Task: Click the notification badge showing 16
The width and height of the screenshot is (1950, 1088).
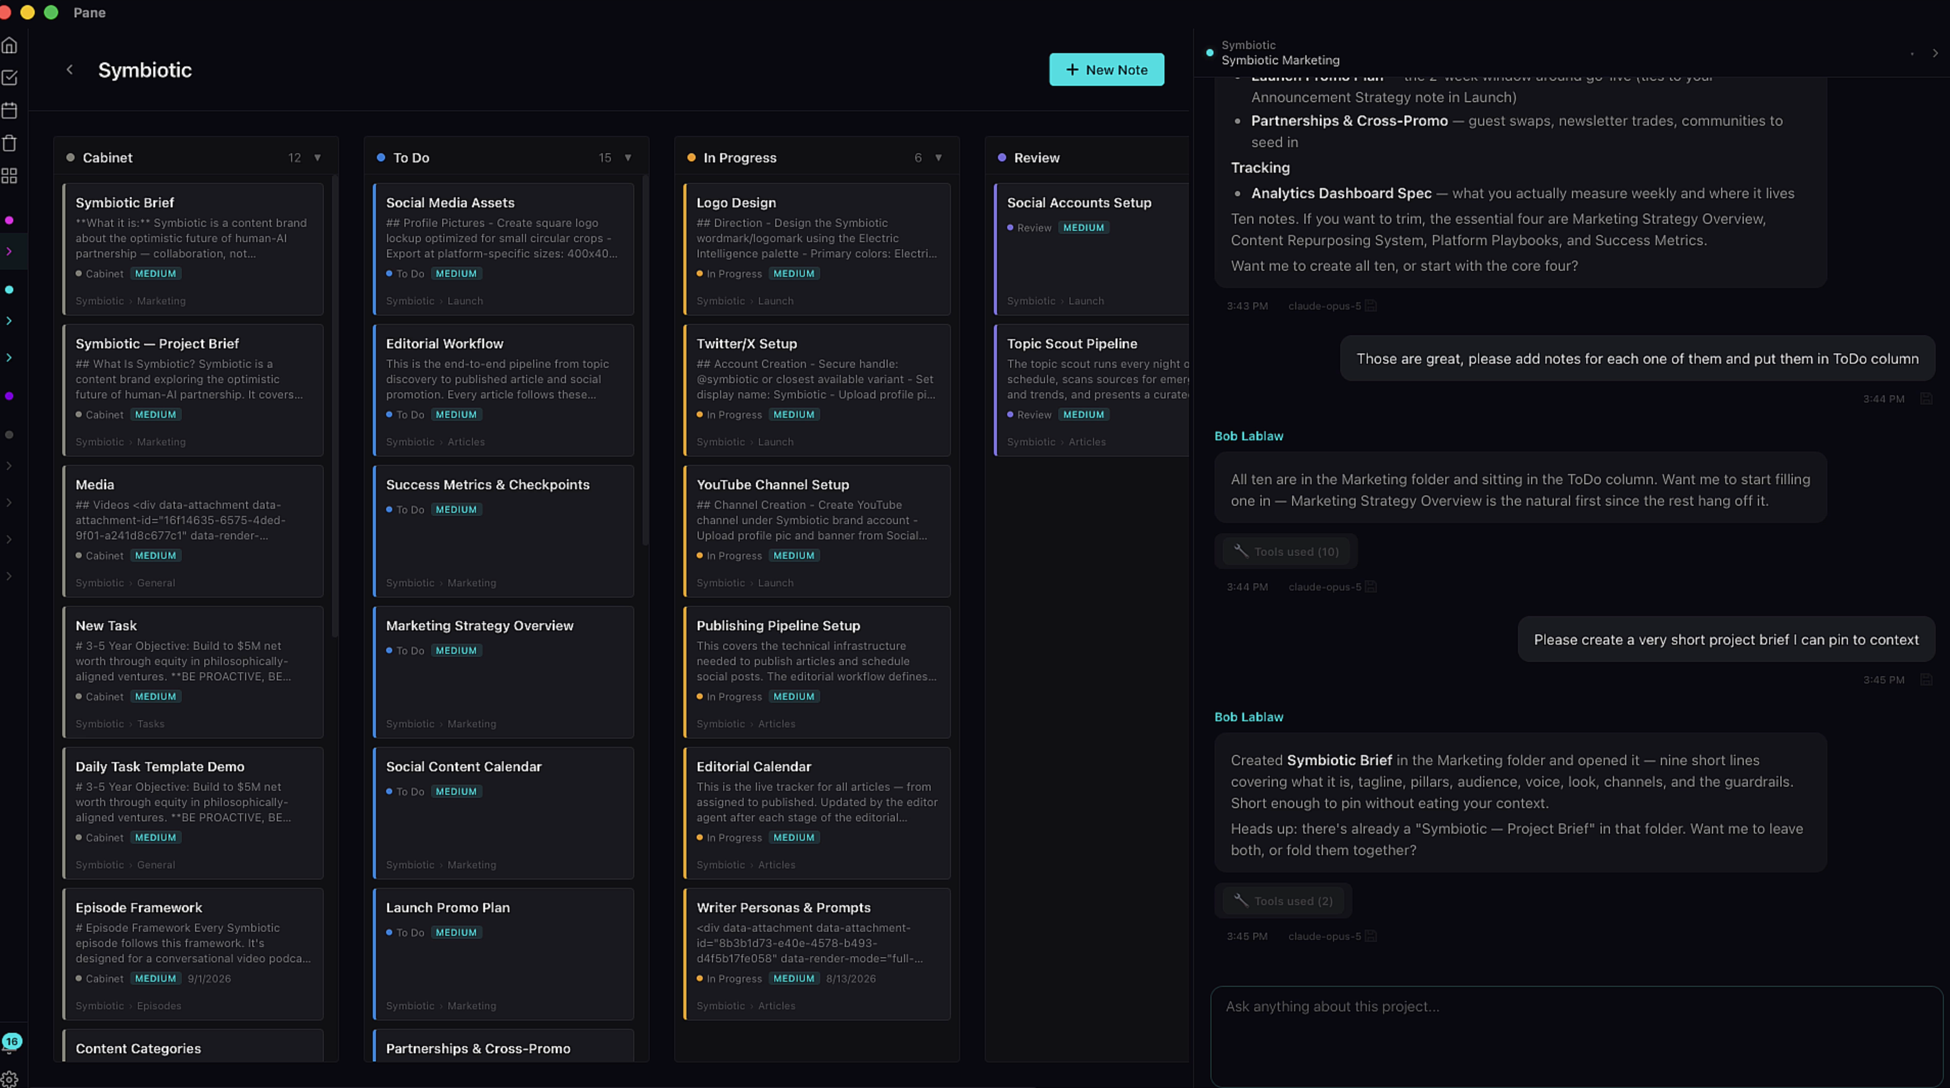Action: 11,1041
